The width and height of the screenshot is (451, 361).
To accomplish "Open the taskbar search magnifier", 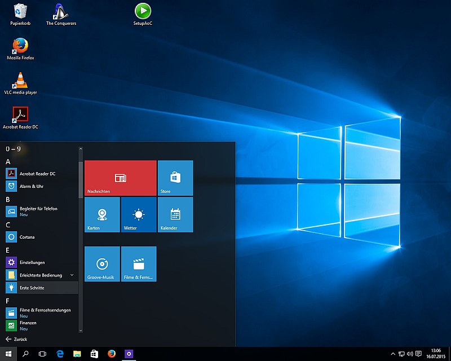I will click(25, 354).
